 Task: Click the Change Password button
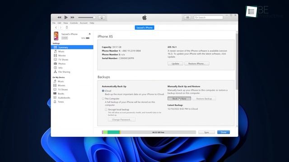coord(121,120)
